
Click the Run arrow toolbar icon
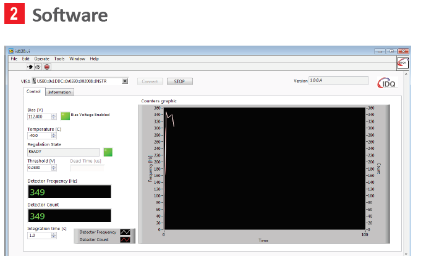coord(30,67)
